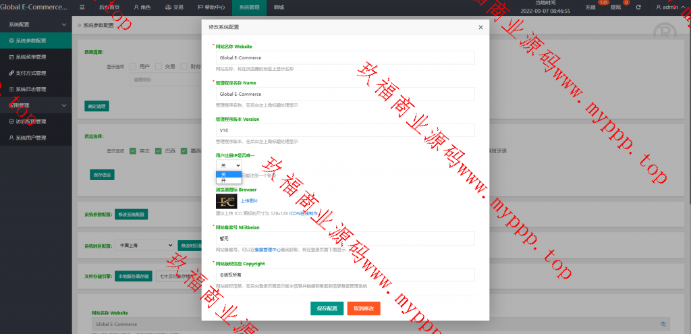This screenshot has height=334, width=691.
Task: Open 访问权限管理 in the sidebar
Action: (x=31, y=122)
